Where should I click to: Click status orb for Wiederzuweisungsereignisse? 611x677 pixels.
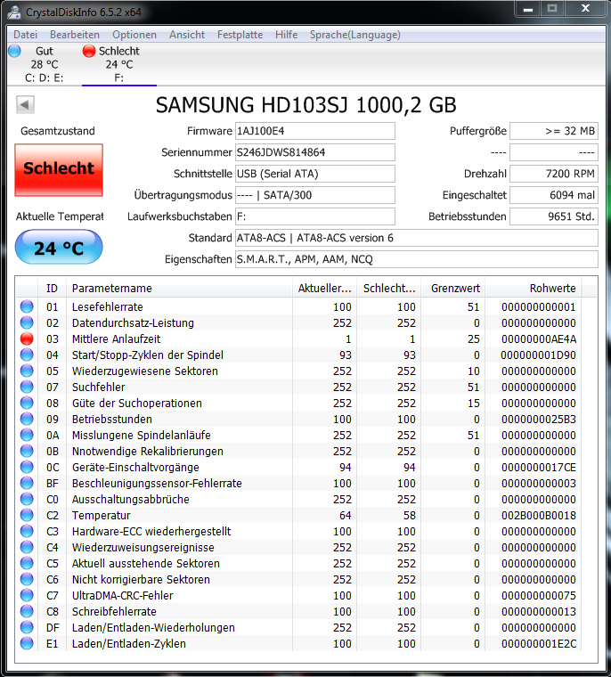tap(27, 547)
